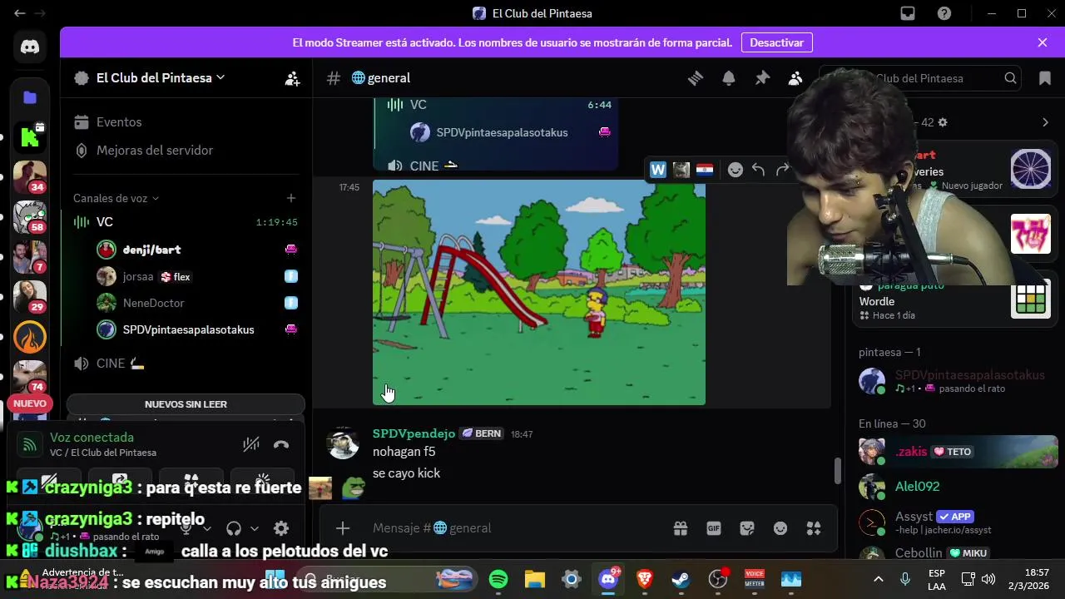React with the Paraguay flag emoji
Image resolution: width=1065 pixels, height=599 pixels.
pos(705,170)
